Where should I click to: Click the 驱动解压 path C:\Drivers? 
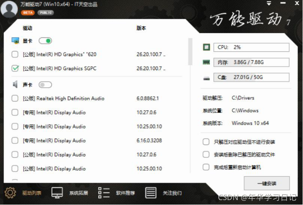click(x=243, y=98)
